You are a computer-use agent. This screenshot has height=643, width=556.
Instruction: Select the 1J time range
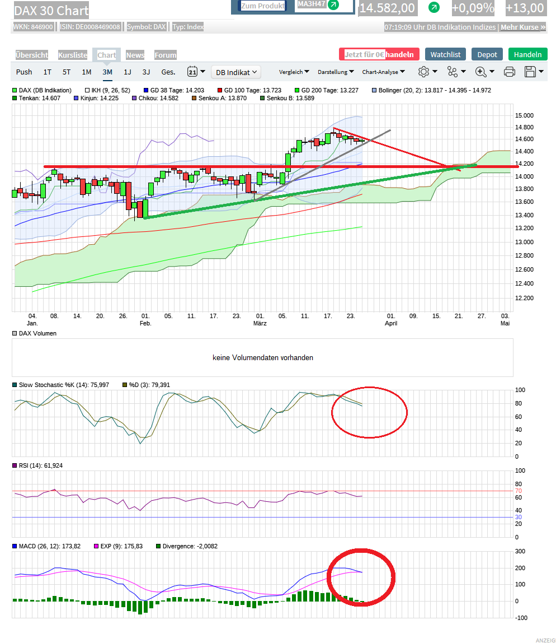pyautogui.click(x=128, y=72)
